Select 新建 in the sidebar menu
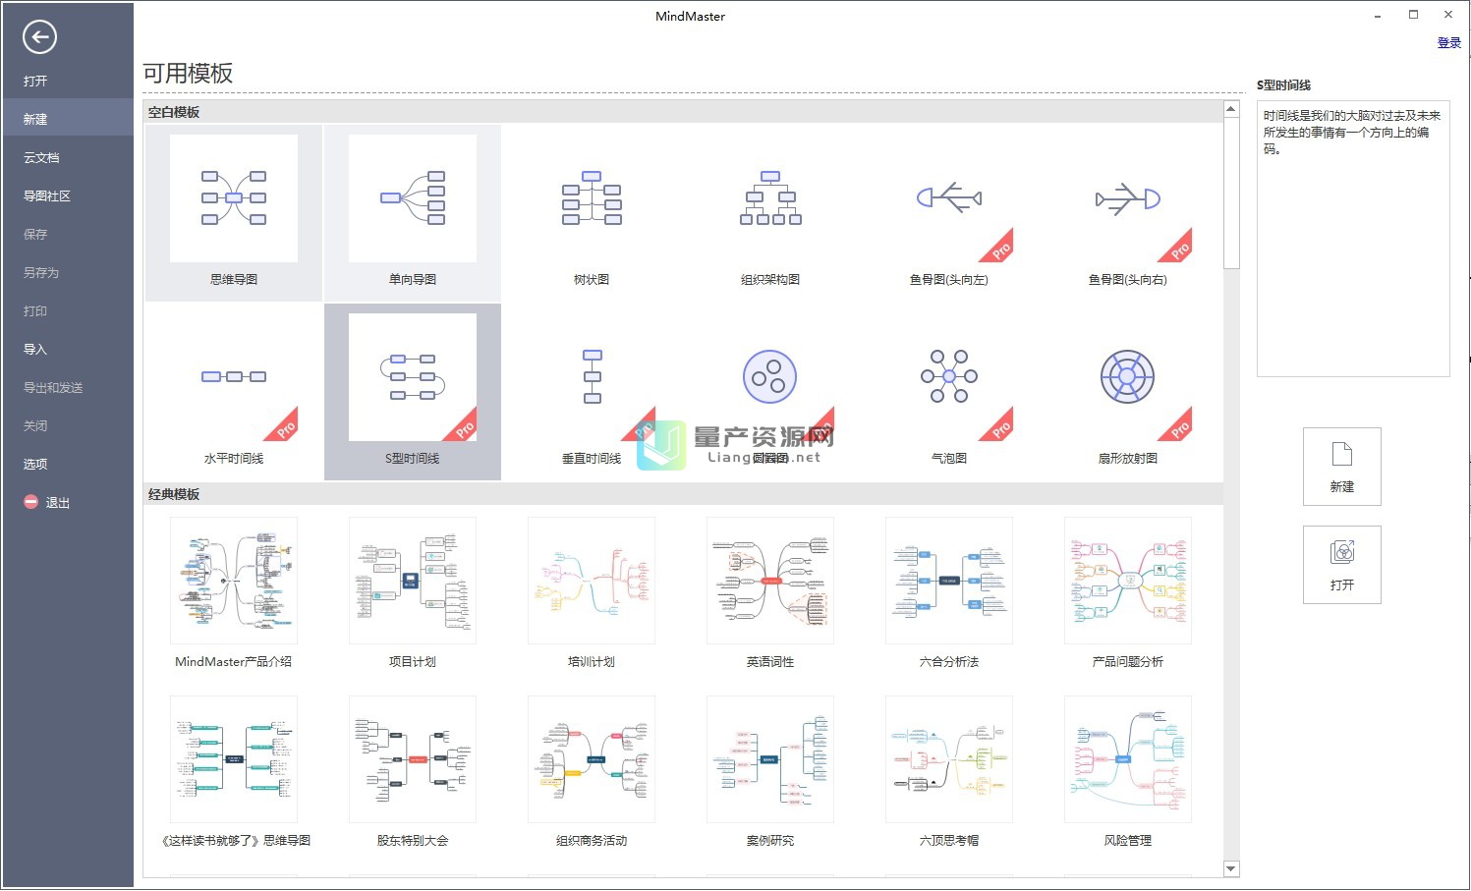Screen dimensions: 1471x891 (x=67, y=119)
